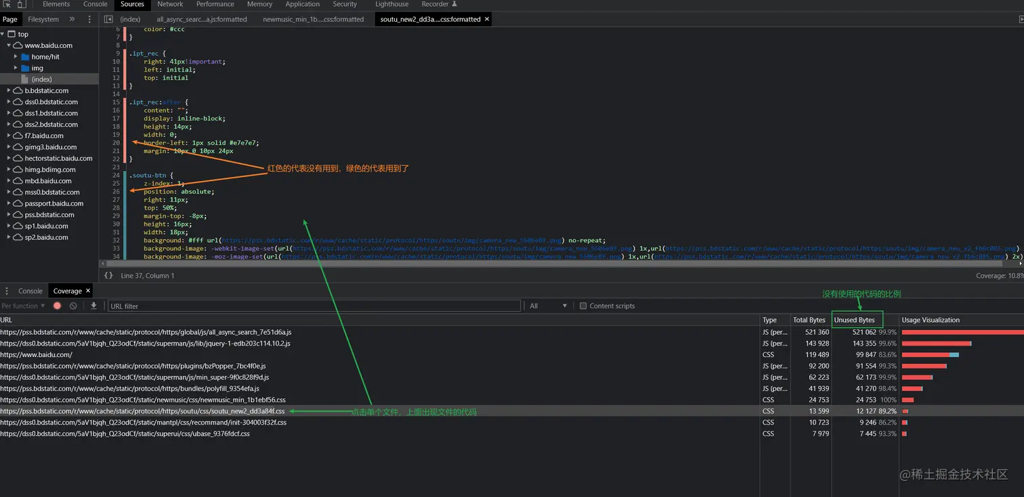Open the navigator more-options menu icon
This screenshot has width=1024, height=497.
pos(89,20)
